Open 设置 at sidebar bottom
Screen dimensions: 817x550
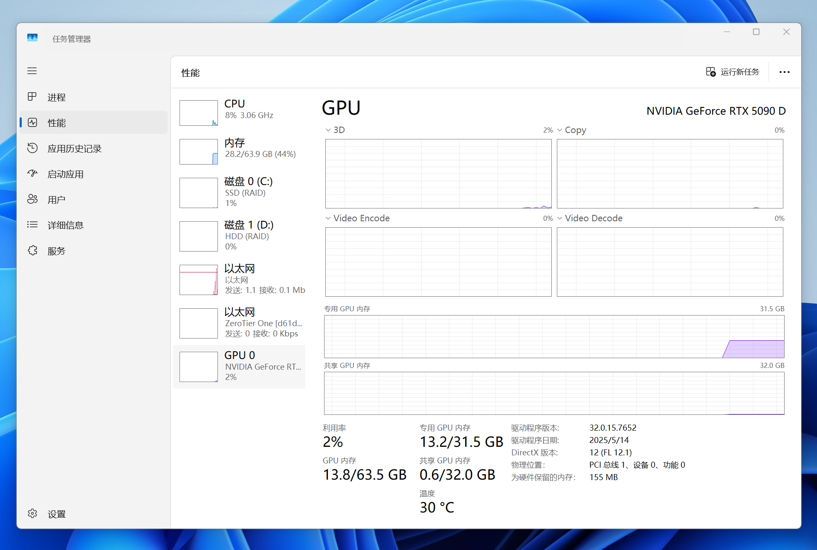pos(93,514)
